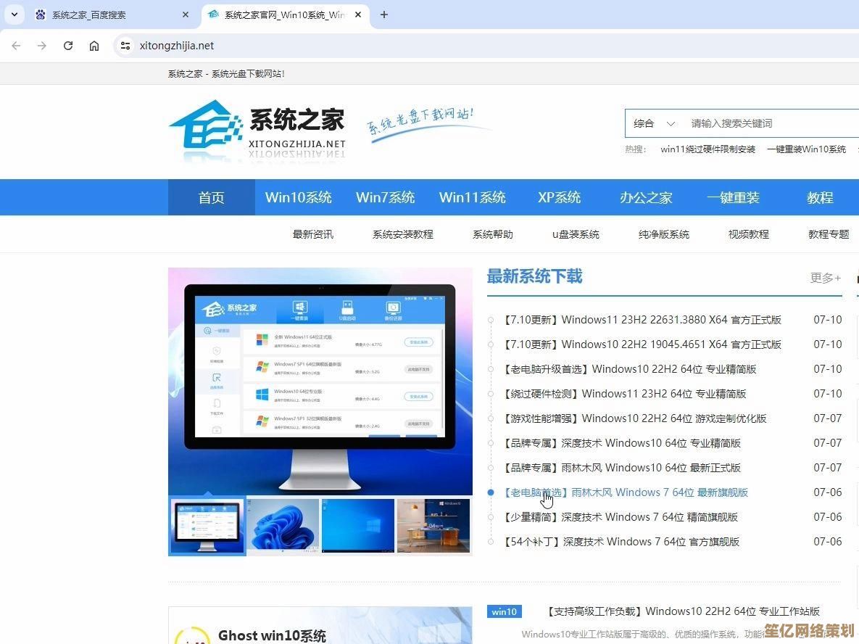Open 支持高级工作负载 Windows10 22H2 专业工作站版
Viewport: 859px width, 644px height.
tap(683, 611)
